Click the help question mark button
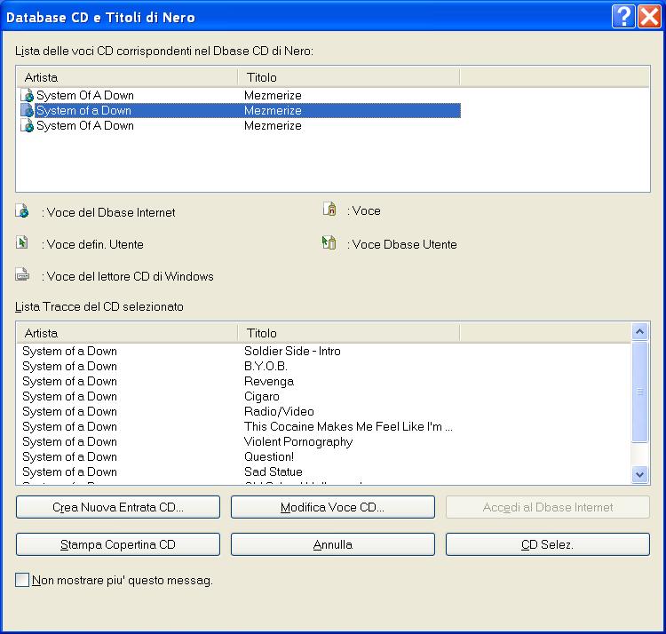 pos(623,16)
